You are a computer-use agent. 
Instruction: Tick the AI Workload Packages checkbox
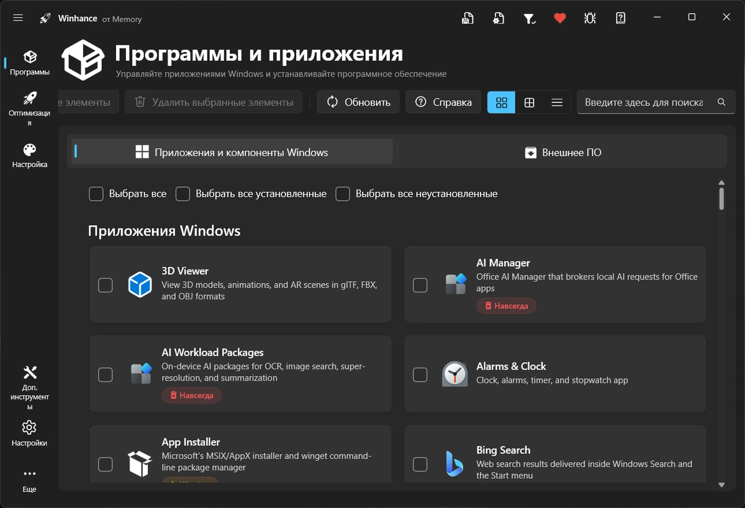(106, 374)
